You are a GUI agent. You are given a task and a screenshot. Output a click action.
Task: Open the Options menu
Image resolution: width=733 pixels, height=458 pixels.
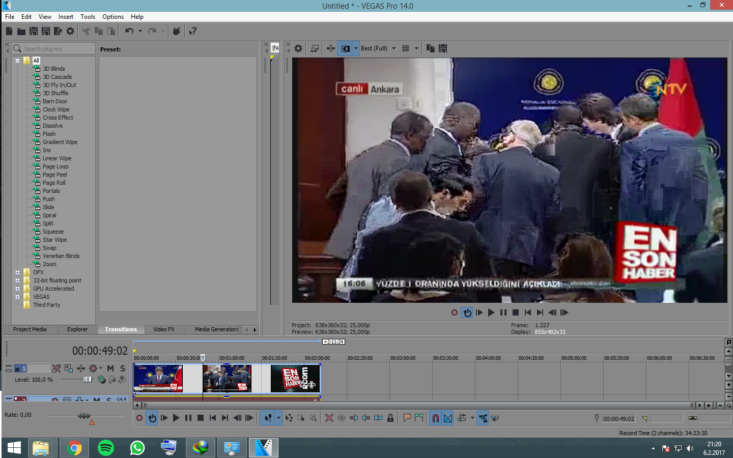tap(113, 17)
